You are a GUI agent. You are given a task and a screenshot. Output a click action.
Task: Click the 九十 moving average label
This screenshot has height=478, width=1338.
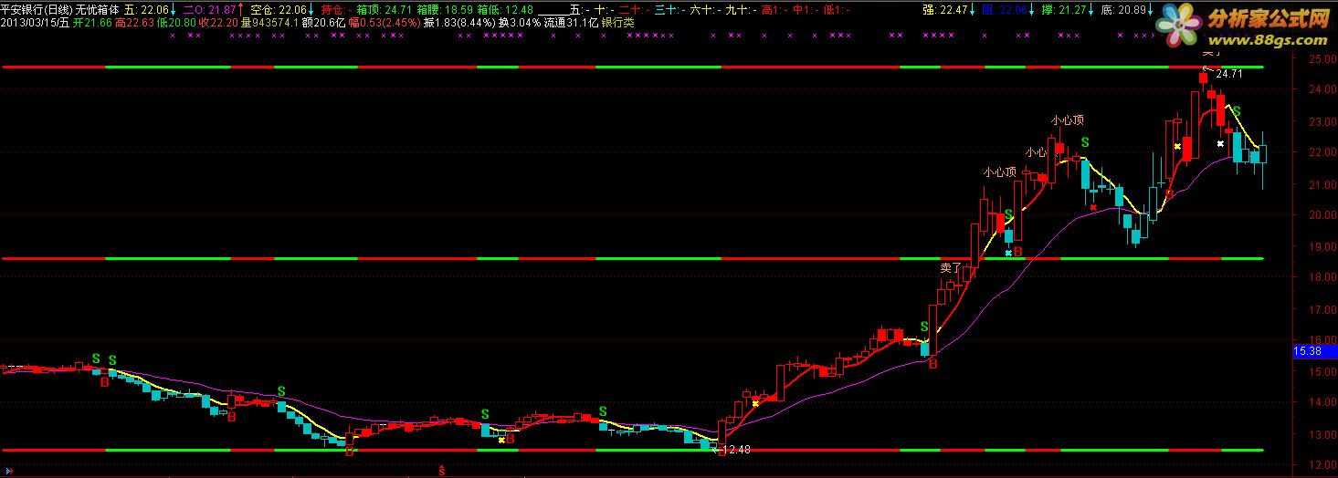pyautogui.click(x=740, y=10)
